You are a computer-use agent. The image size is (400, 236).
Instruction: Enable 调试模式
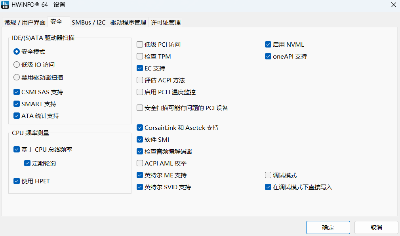coord(268,175)
